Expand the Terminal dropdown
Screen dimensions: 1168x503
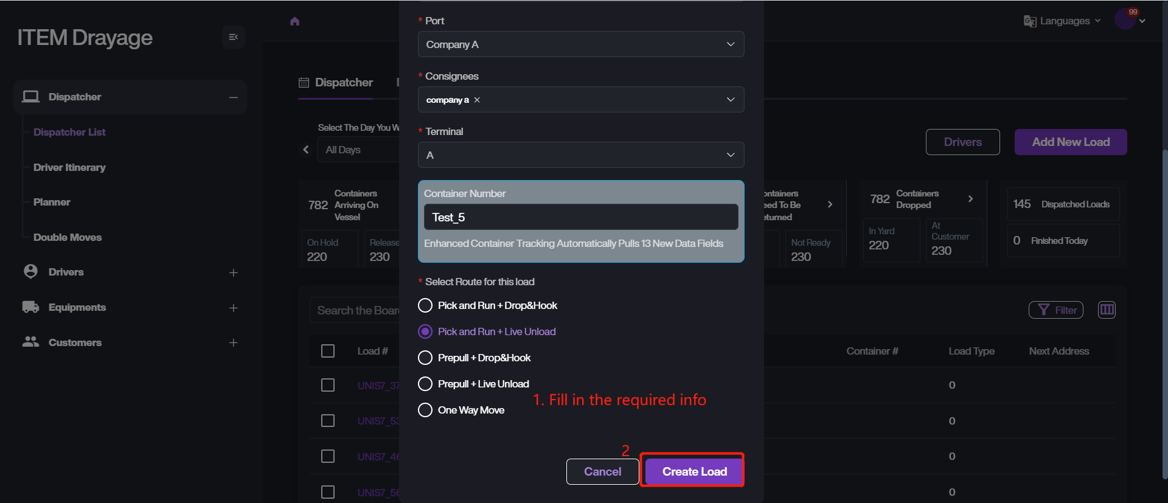click(580, 155)
